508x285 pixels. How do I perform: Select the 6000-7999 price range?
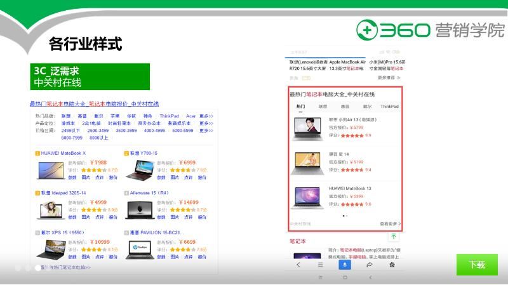[x=72, y=138]
